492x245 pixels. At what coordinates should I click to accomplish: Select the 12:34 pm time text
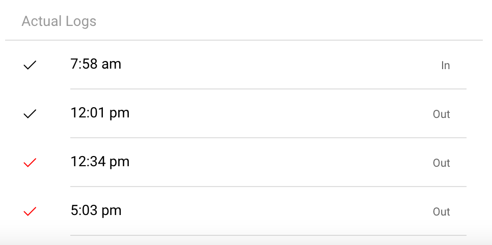tap(100, 162)
